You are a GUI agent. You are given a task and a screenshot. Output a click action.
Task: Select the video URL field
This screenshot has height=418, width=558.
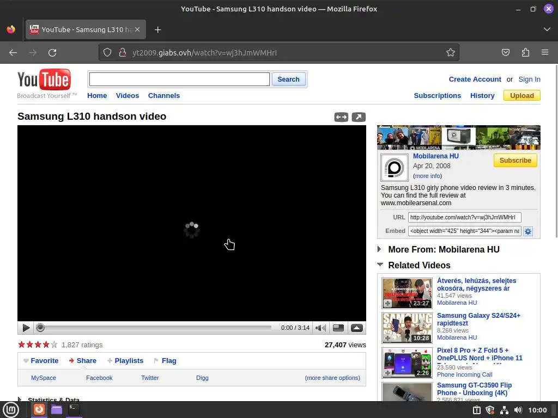[x=464, y=217]
